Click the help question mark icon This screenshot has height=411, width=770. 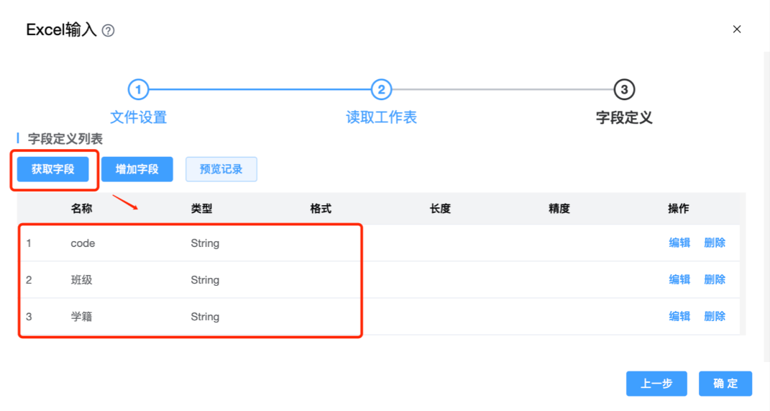click(109, 31)
